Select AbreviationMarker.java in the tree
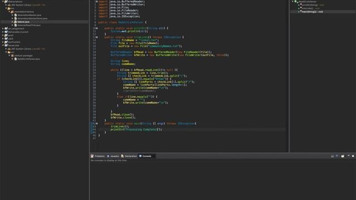This screenshot has width=356, height=200. (29, 15)
